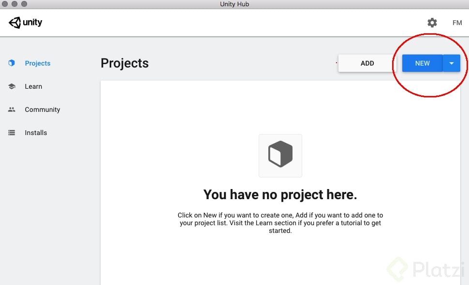Click the Projects page heading
The height and width of the screenshot is (285, 469).
[125, 63]
